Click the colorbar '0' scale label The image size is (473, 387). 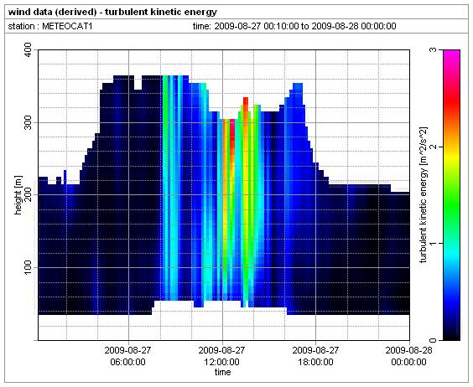coord(433,340)
